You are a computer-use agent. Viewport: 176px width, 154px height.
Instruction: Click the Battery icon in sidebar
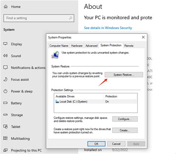click(x=5, y=103)
